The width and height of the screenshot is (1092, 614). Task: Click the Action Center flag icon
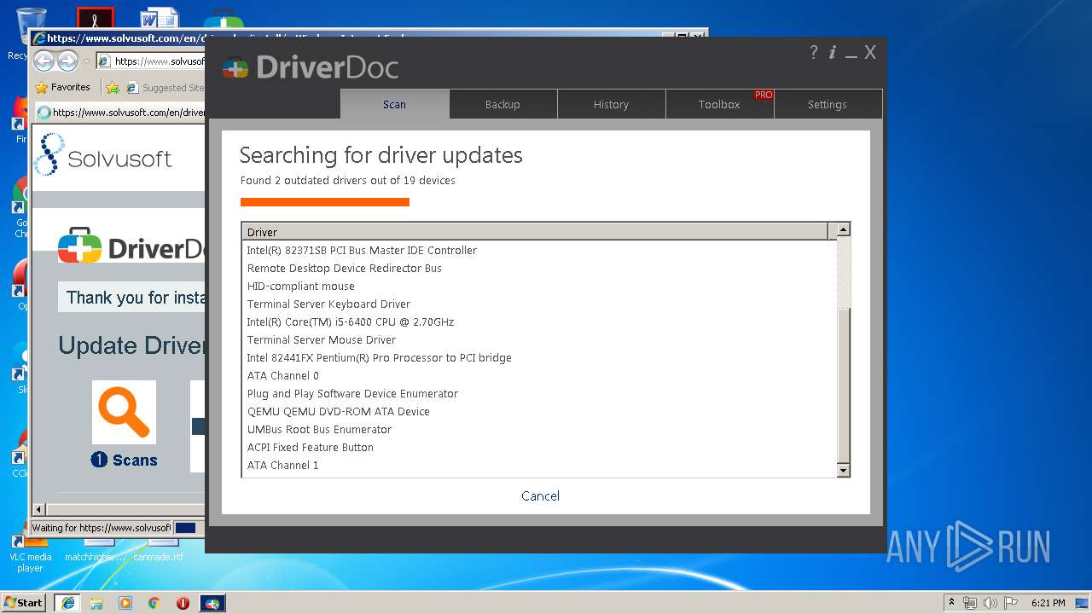coord(1011,603)
